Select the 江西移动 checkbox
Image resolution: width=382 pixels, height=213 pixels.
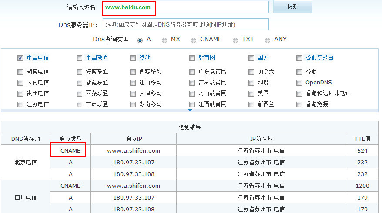[133, 83]
